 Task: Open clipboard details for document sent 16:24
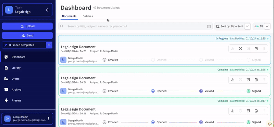(x=256, y=80)
